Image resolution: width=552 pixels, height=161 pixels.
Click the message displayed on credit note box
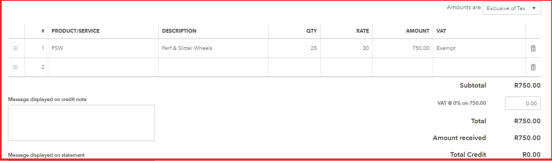point(81,123)
